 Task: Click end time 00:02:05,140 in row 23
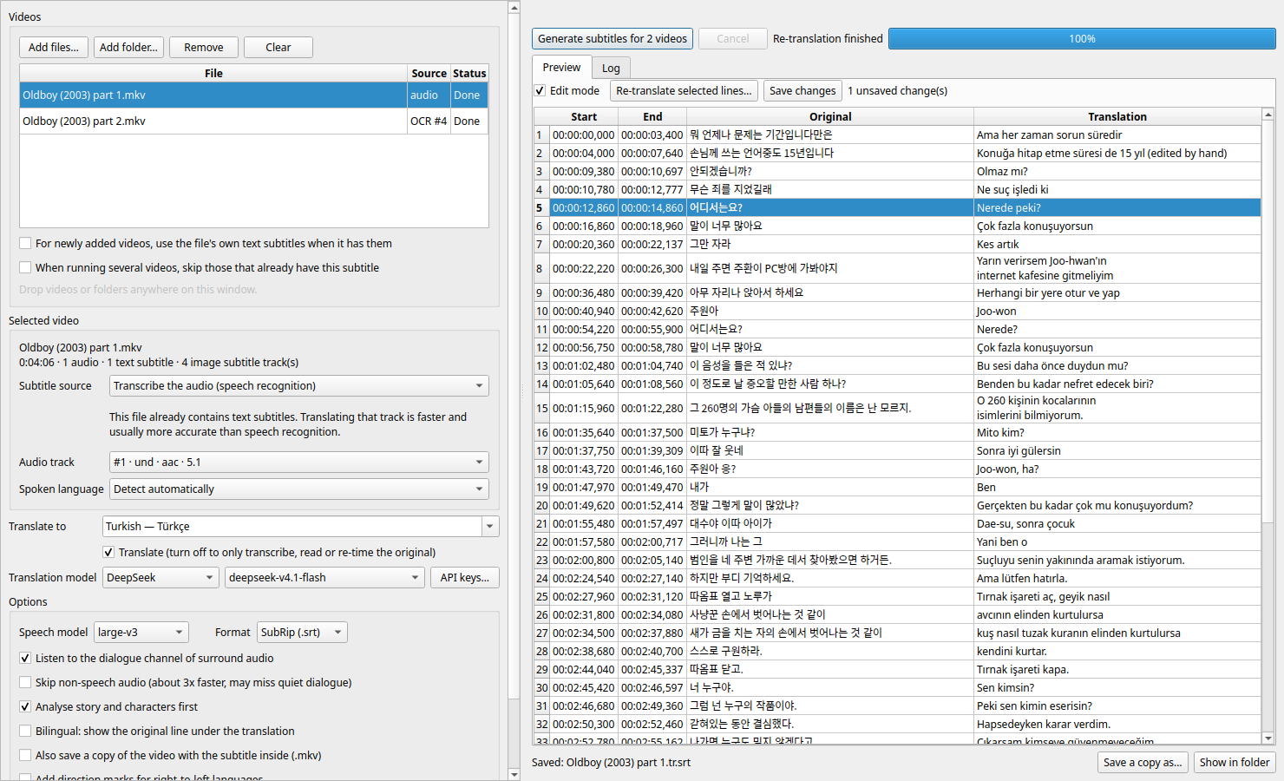pos(652,561)
